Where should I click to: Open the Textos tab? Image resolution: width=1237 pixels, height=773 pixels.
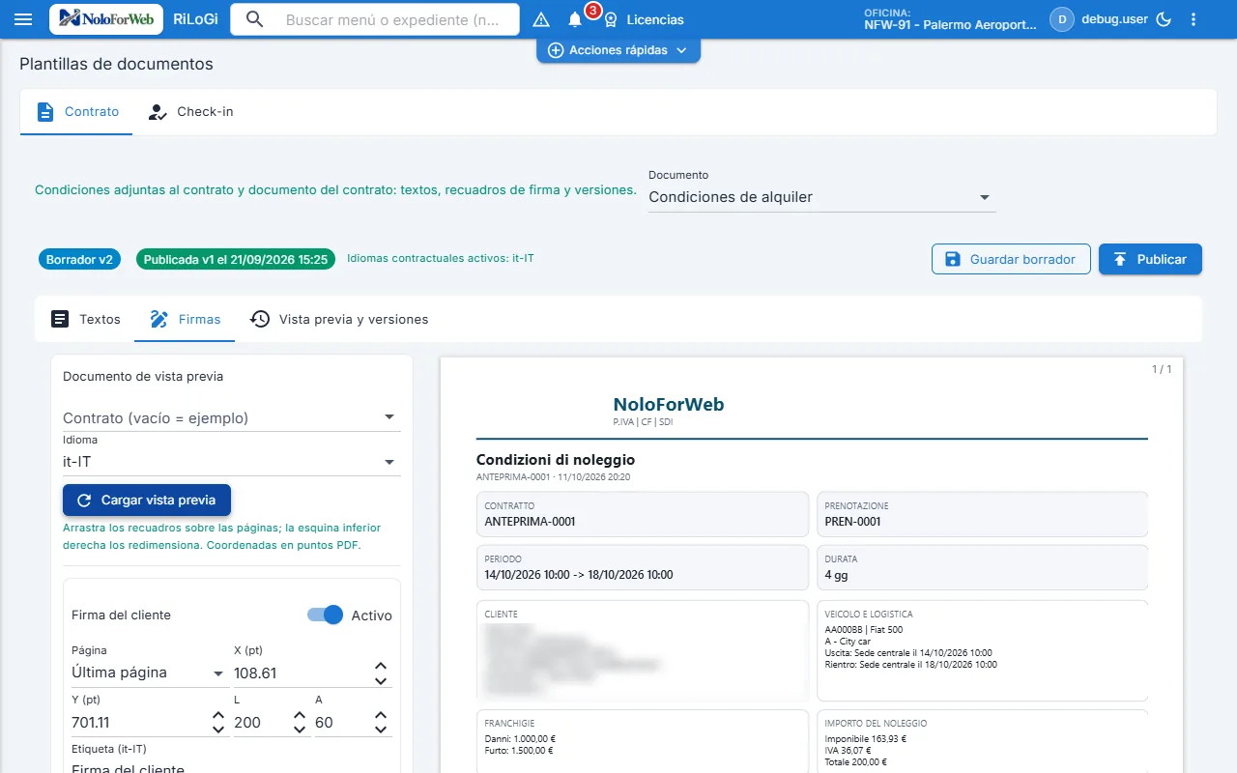click(85, 319)
